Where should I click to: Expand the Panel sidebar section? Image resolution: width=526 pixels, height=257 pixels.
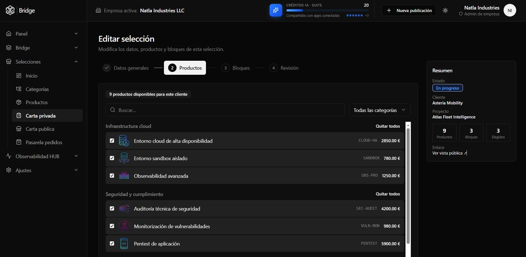click(42, 34)
